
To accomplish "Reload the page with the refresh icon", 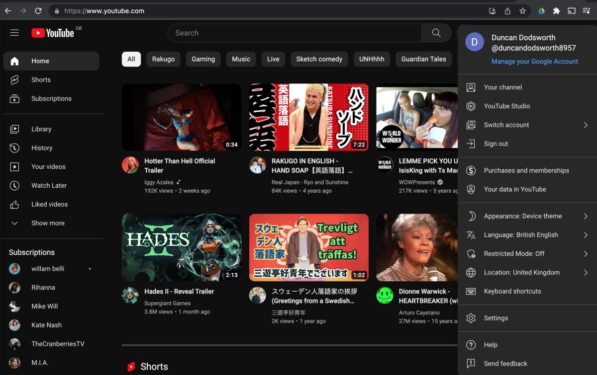I will (x=38, y=10).
